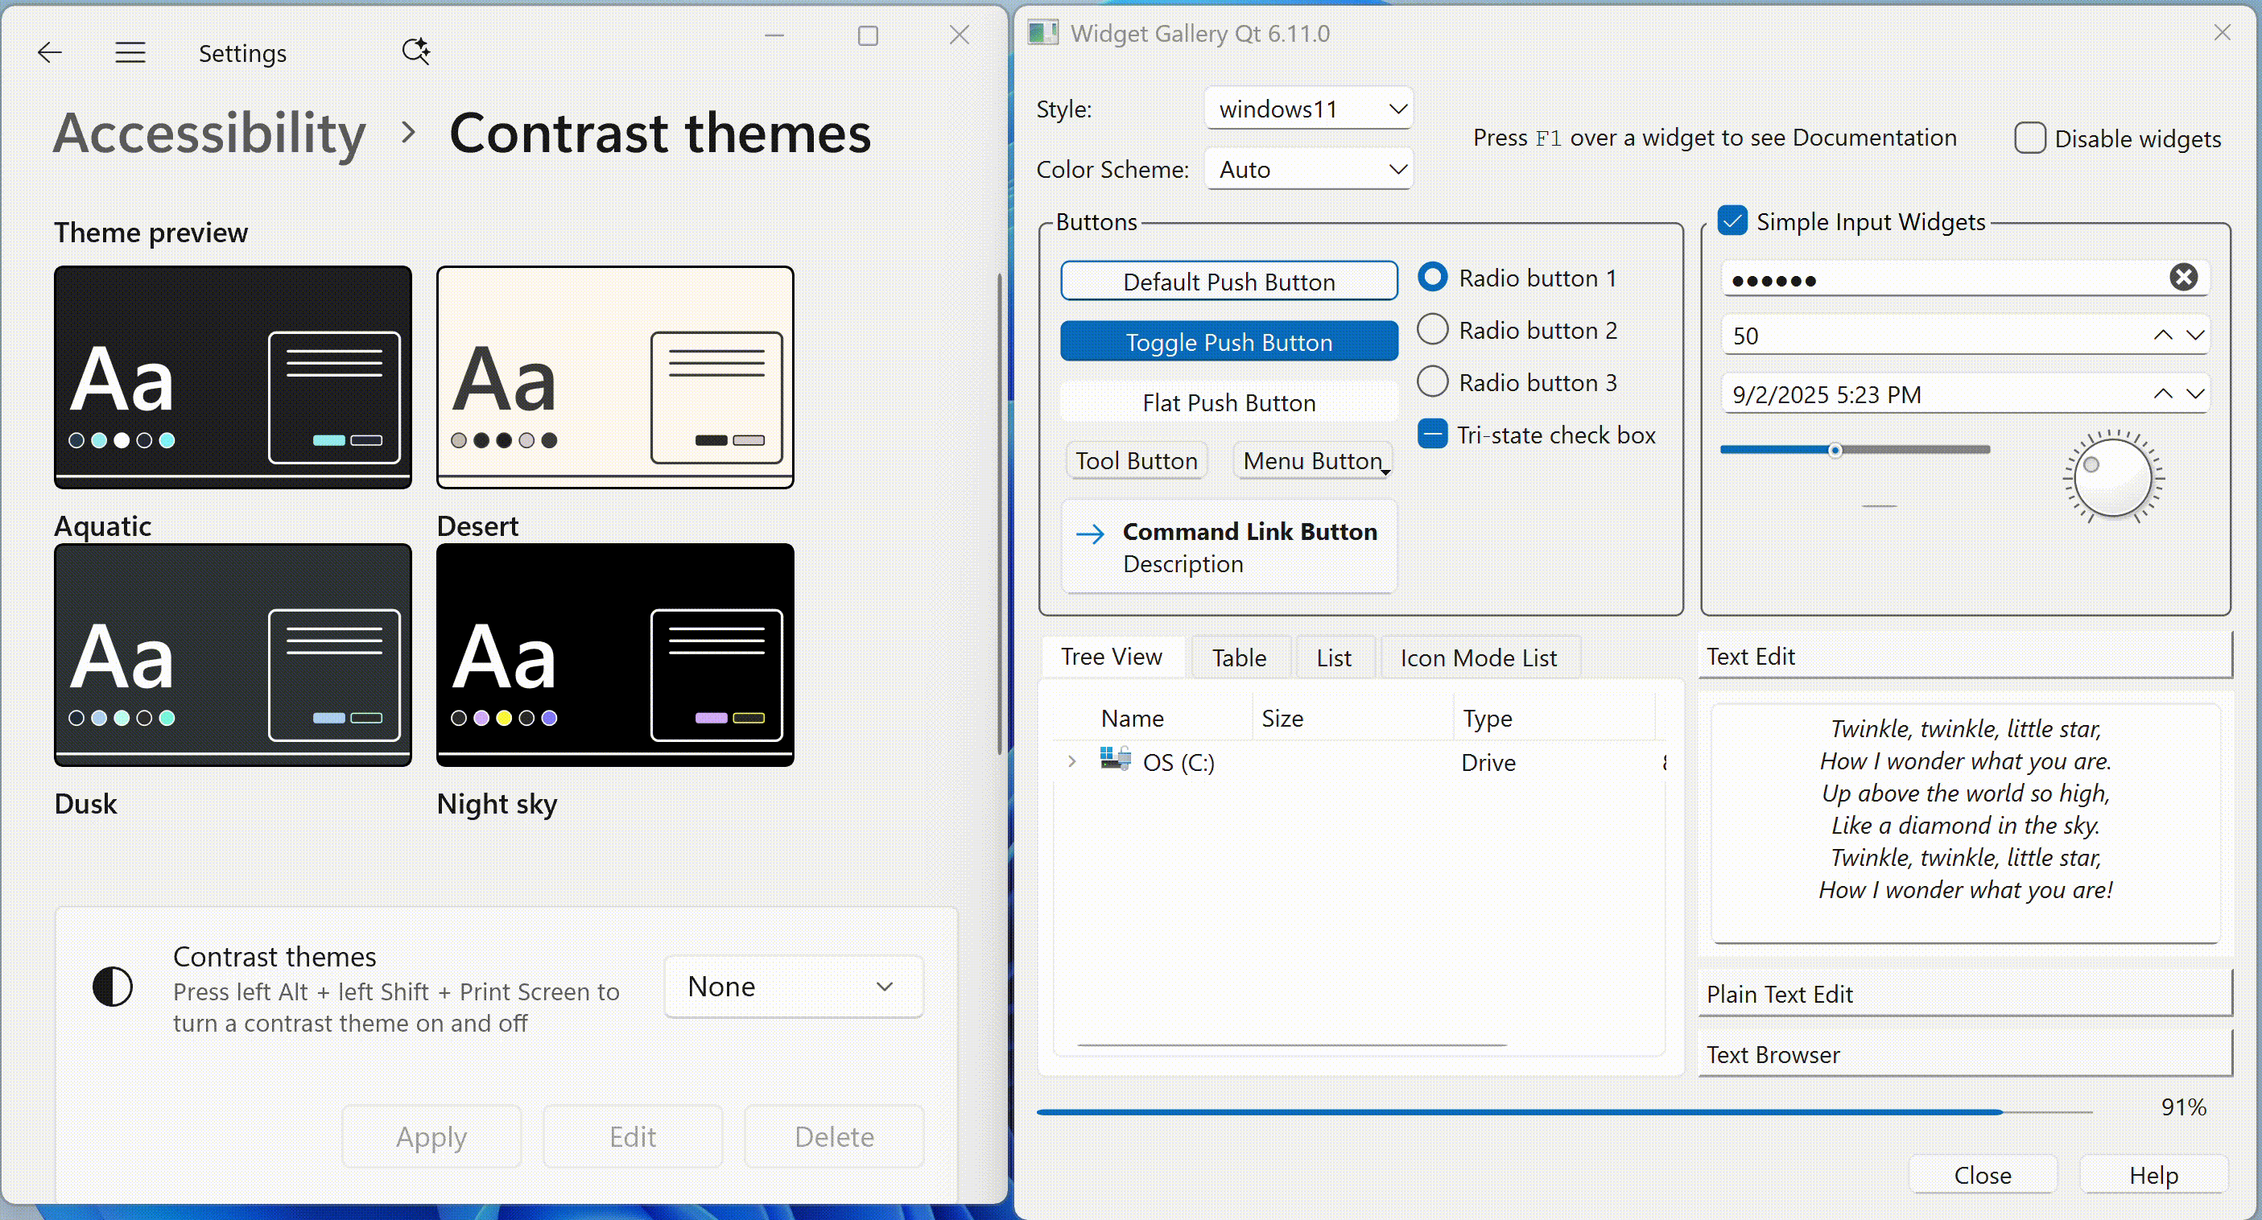This screenshot has height=1220, width=2262.
Task: Open the Color Scheme dropdown
Action: 1307,168
